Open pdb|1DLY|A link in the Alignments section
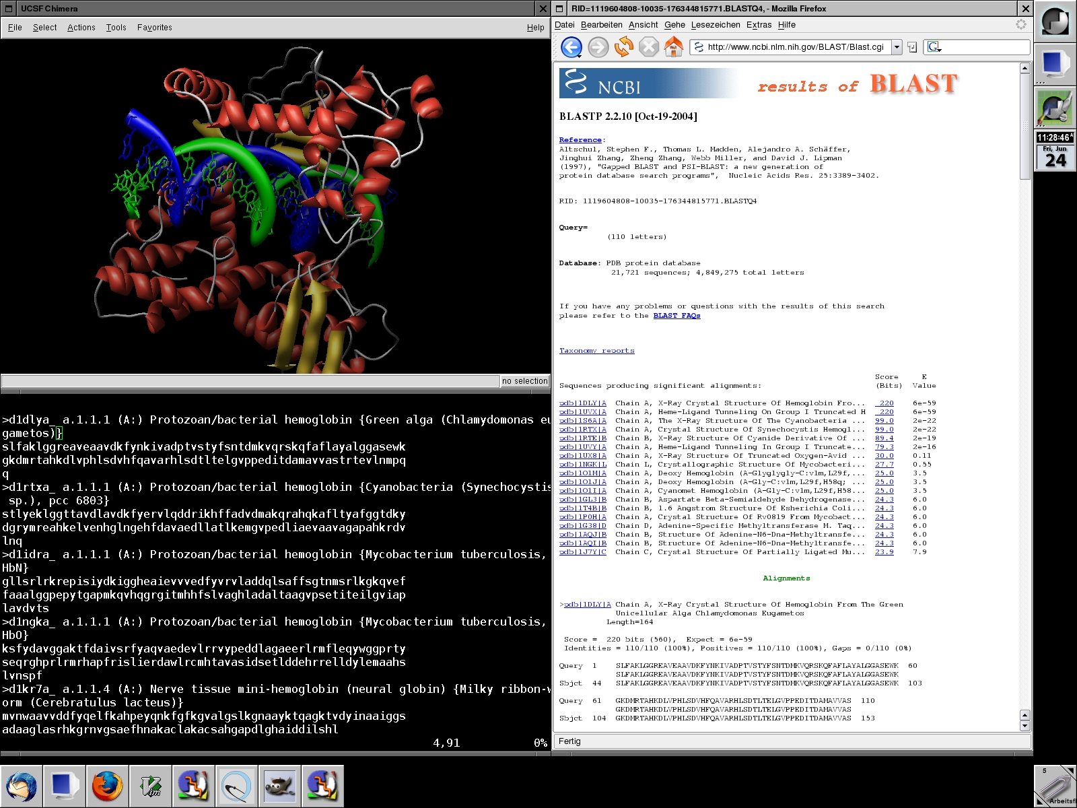Screen dimensions: 1077x808 [x=588, y=605]
